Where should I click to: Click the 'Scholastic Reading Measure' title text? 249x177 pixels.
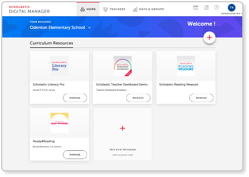click(178, 84)
